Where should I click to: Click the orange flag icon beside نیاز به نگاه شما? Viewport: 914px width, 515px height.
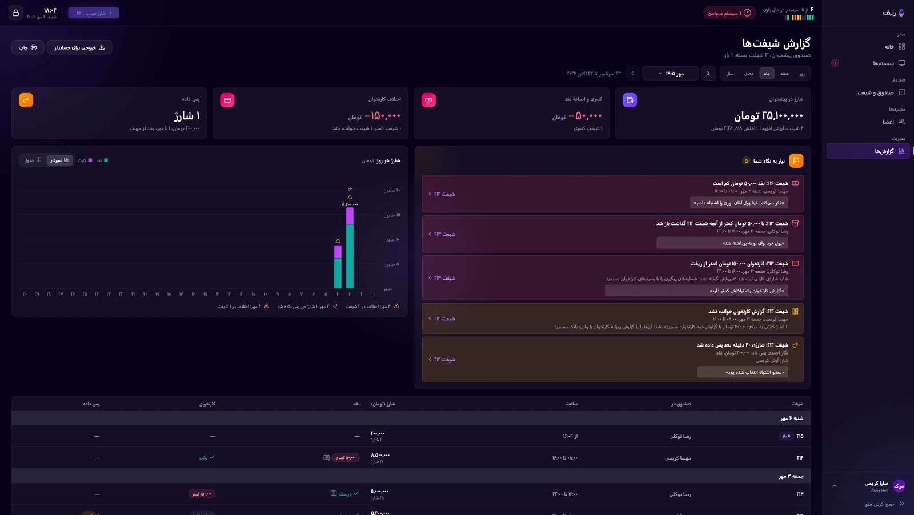click(x=796, y=161)
